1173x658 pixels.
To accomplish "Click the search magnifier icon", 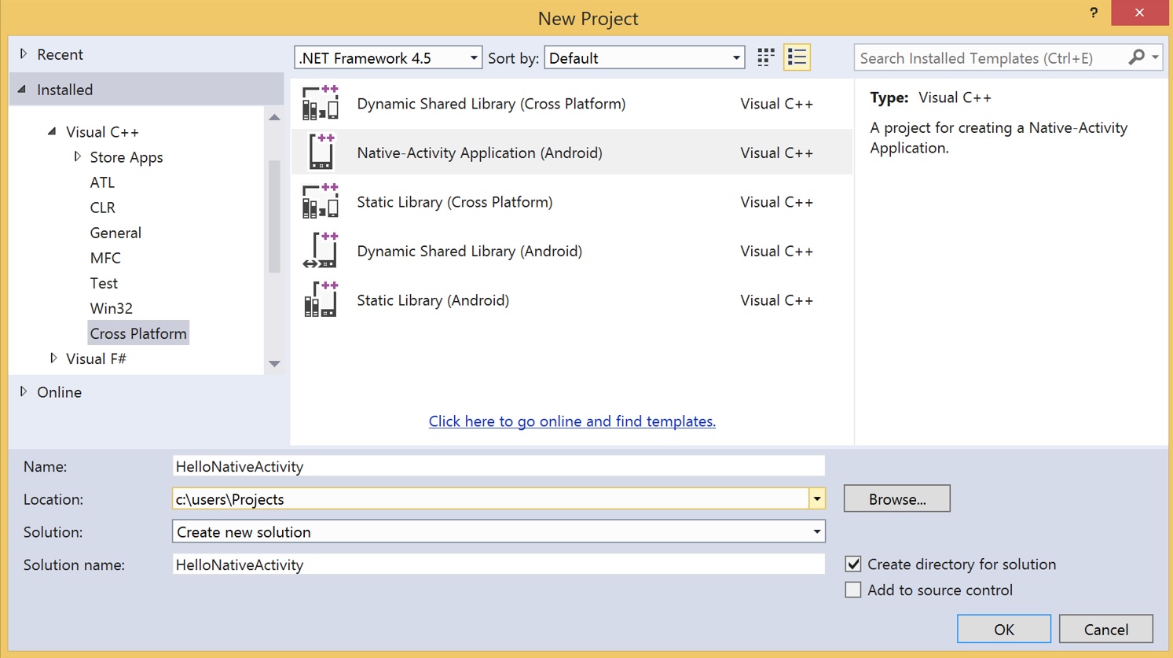I will click(x=1136, y=57).
